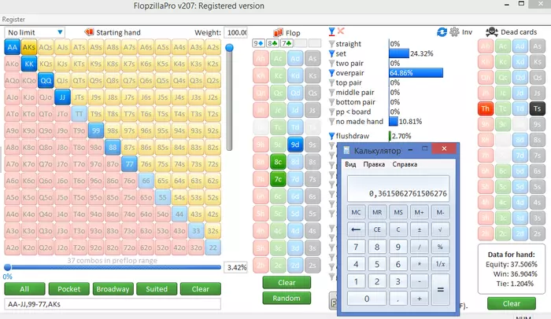Image resolution: width=551 pixels, height=319 pixels.
Task: Click the equals button in calculator
Action: tap(440, 290)
